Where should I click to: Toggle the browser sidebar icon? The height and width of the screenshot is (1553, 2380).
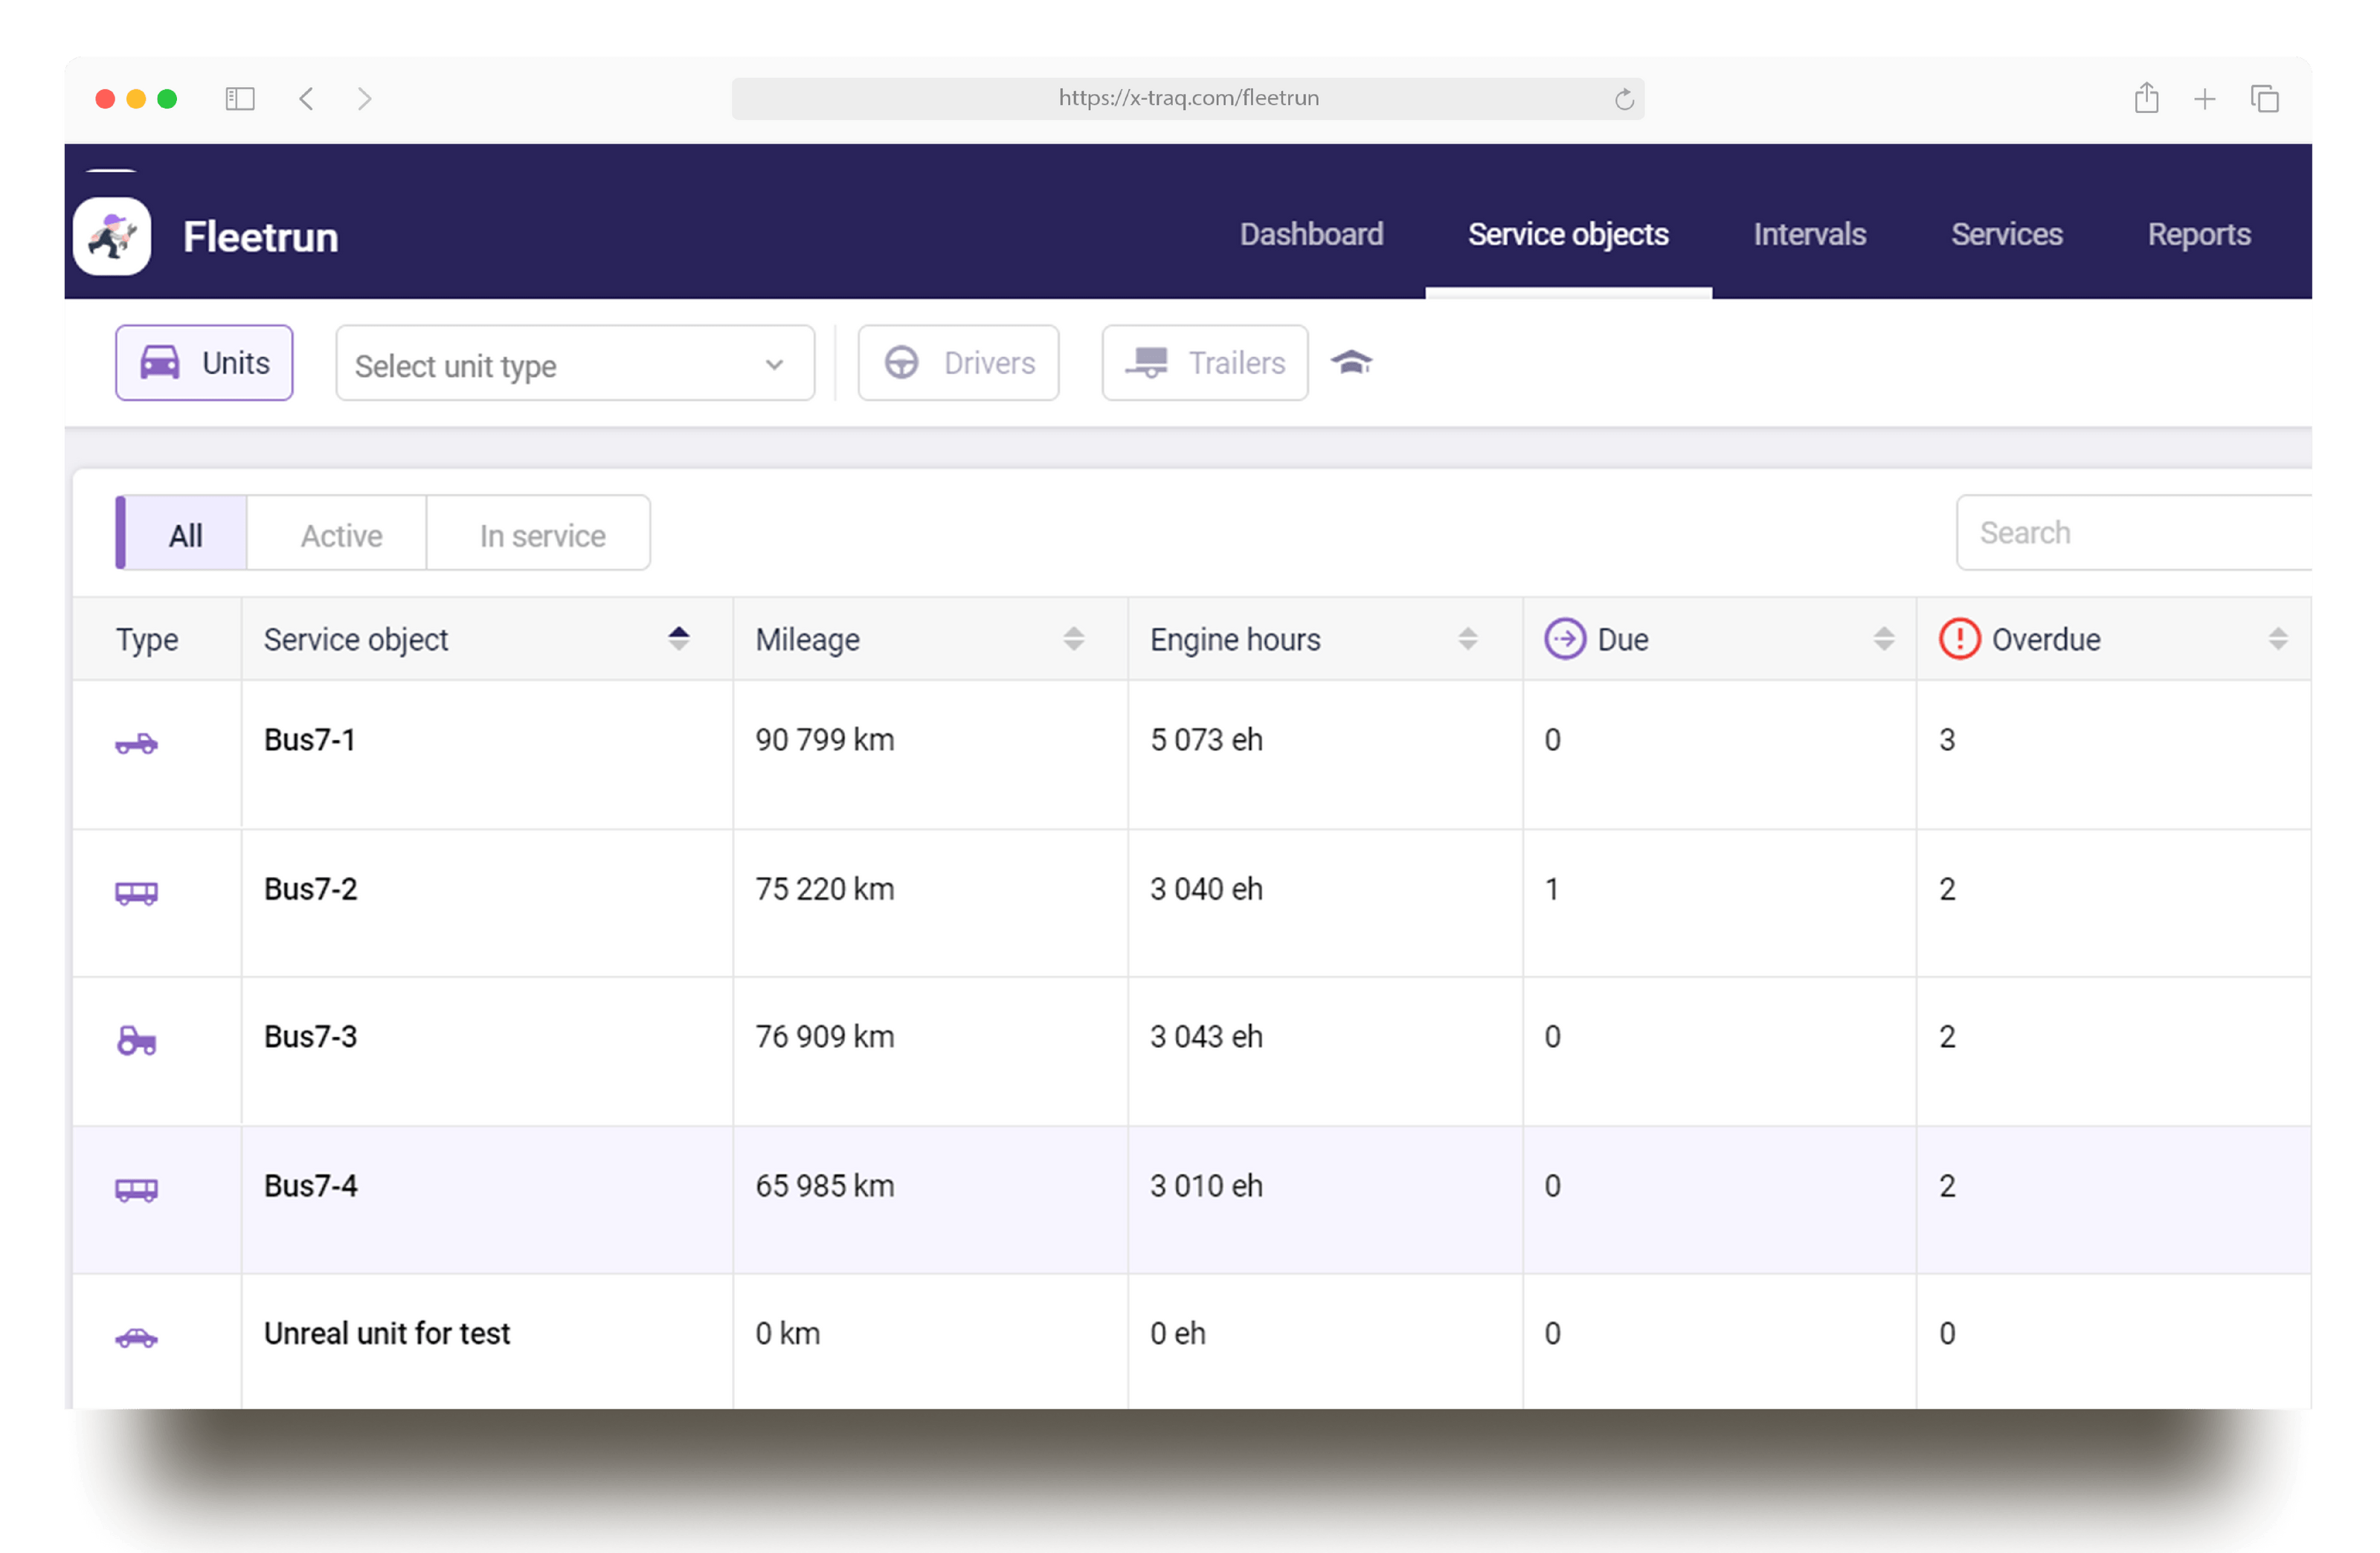pyautogui.click(x=240, y=98)
